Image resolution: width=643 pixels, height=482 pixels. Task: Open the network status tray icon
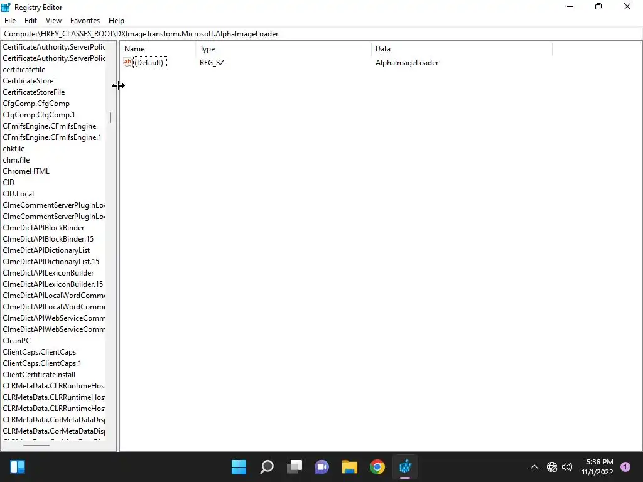point(552,467)
